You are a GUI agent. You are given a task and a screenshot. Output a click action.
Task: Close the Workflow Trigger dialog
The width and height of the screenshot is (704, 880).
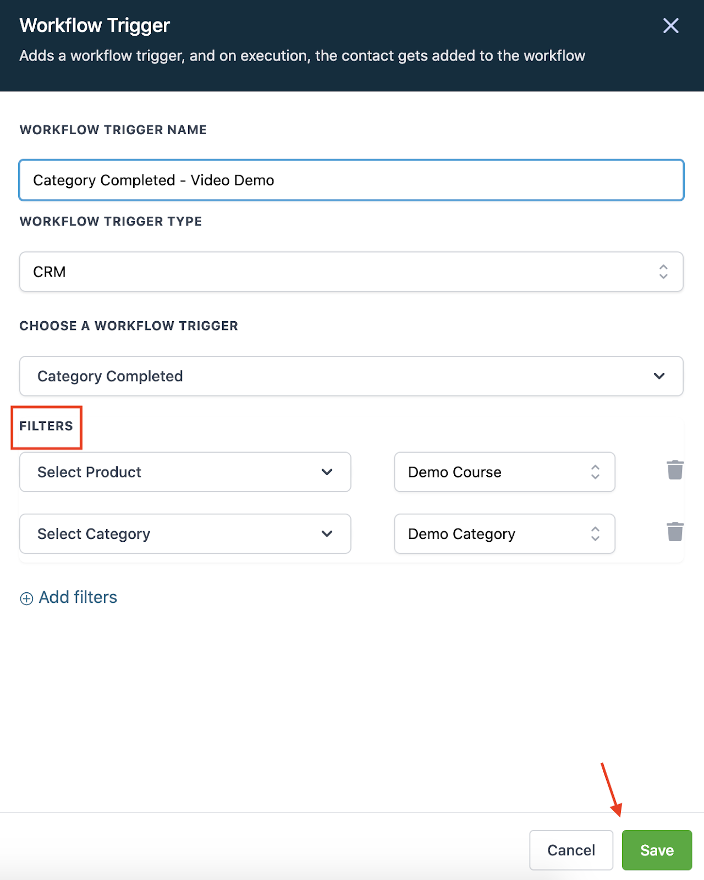(670, 25)
